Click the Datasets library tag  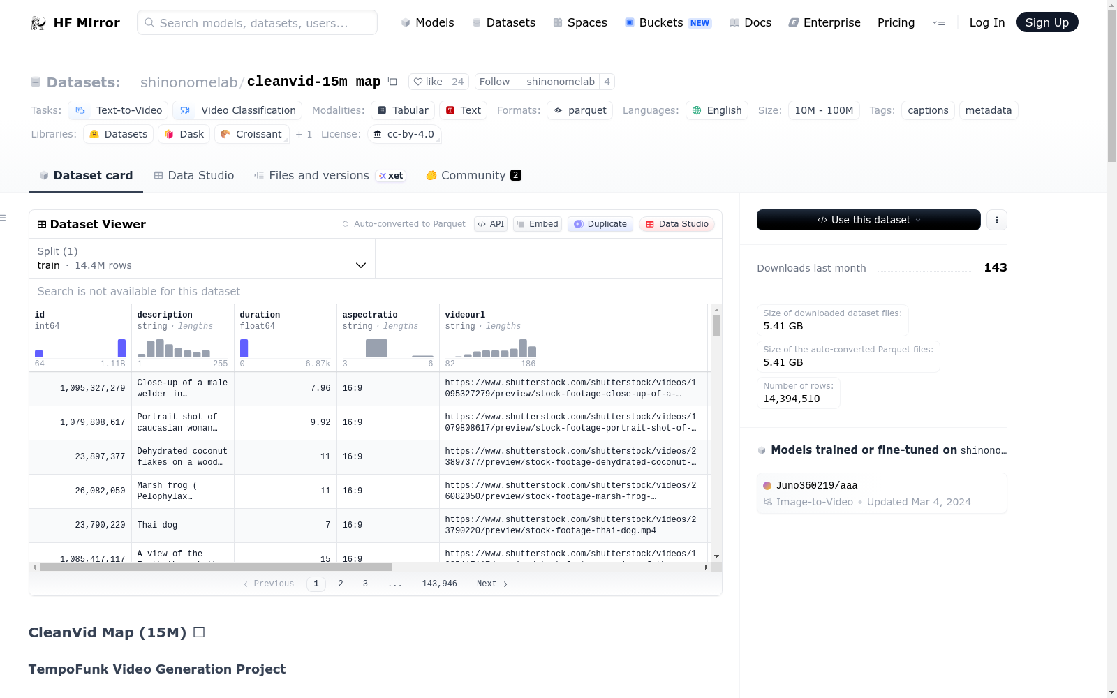[119, 134]
